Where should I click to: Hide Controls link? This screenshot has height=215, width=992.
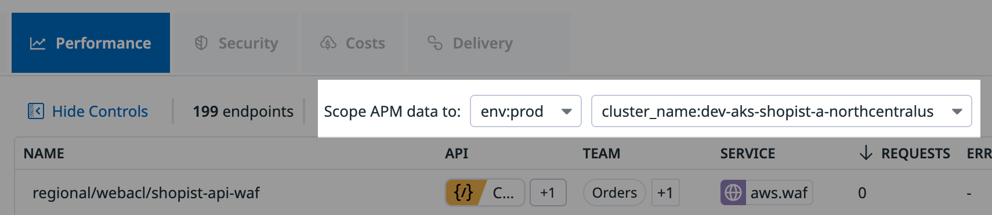[88, 111]
